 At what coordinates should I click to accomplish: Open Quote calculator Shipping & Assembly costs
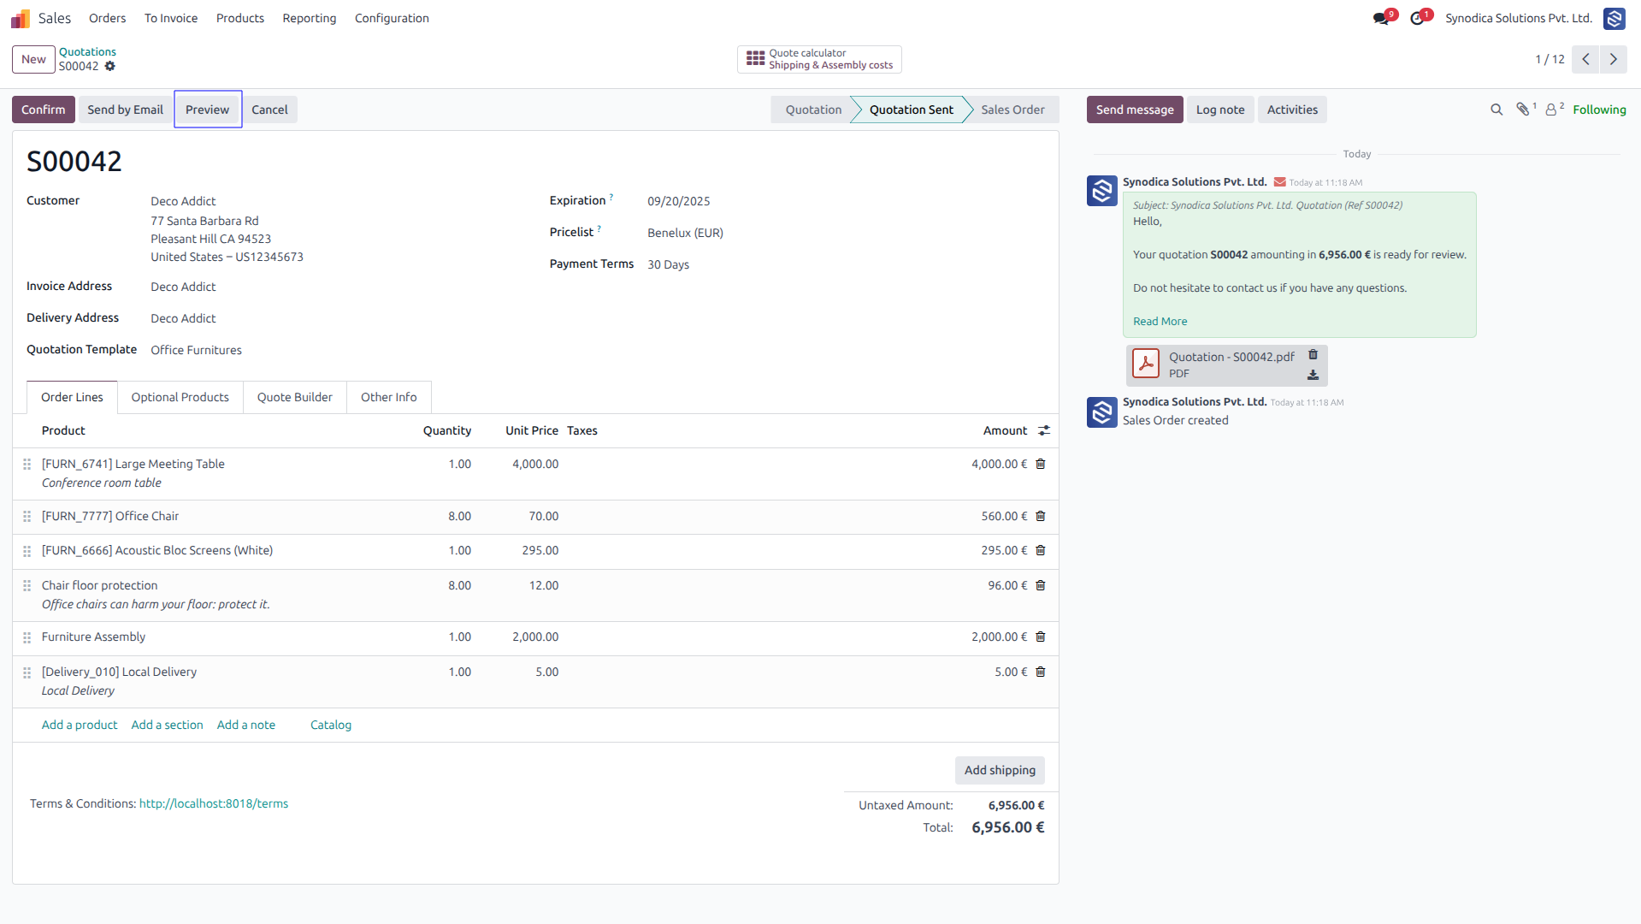click(819, 59)
